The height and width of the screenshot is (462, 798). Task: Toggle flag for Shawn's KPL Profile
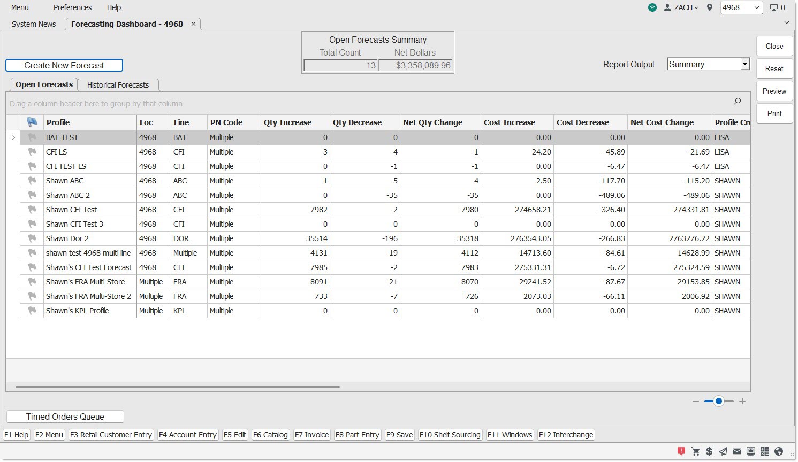32,311
